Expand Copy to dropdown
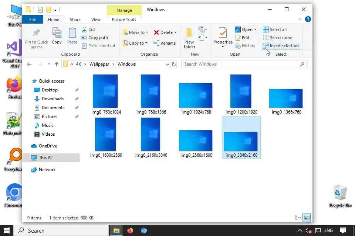355x236 pixels. pos(146,43)
